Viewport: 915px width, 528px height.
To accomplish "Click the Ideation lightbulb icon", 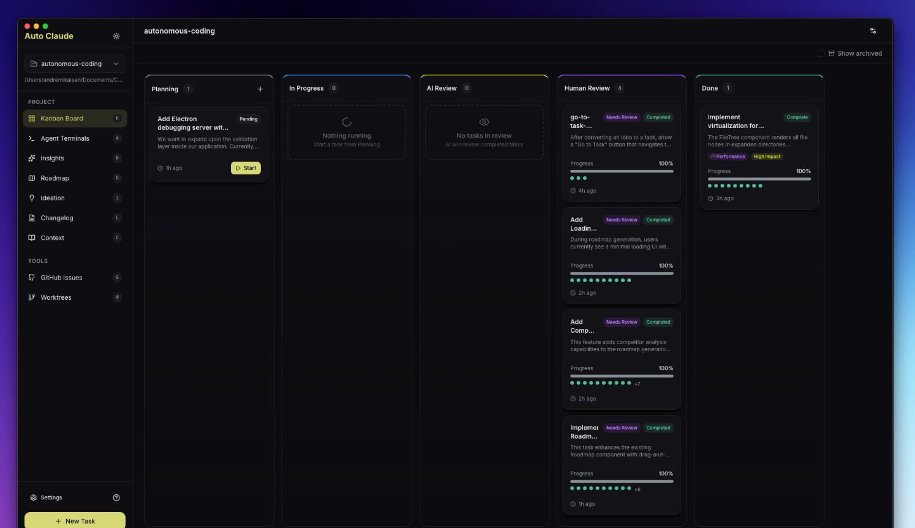I will click(x=32, y=198).
